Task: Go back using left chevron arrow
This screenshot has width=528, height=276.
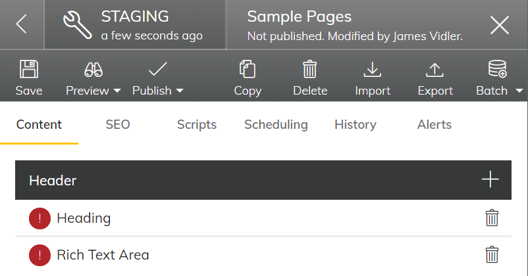Action: point(21,24)
